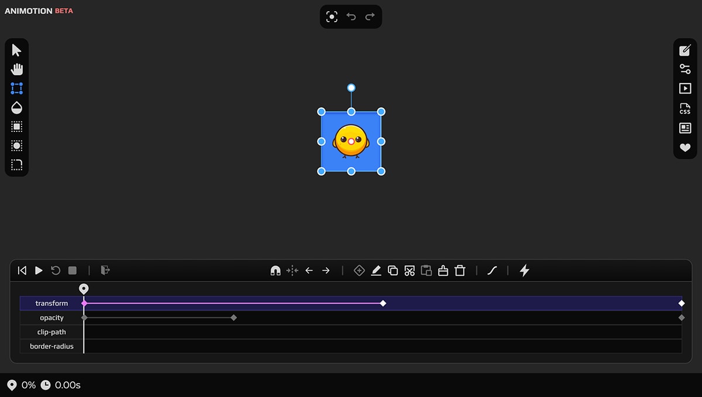Open the sliders settings panel
Screen dimensions: 702x397
[x=685, y=69]
